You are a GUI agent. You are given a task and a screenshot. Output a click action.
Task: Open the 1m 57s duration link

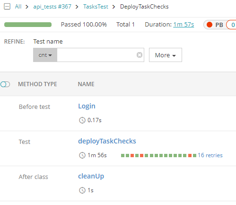click(x=184, y=25)
